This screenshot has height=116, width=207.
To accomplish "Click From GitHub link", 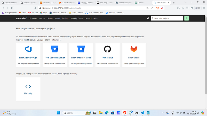I will coord(107,58).
